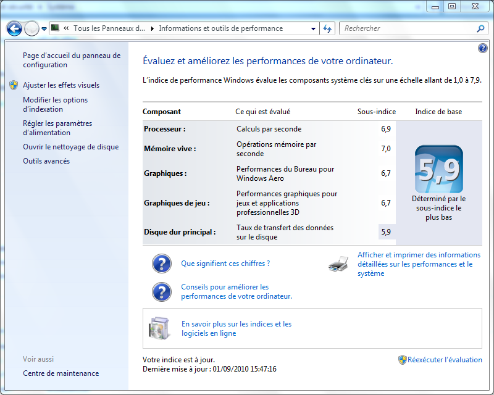This screenshot has height=395, width=494.
Task: Click the printer icon
Action: point(338,264)
